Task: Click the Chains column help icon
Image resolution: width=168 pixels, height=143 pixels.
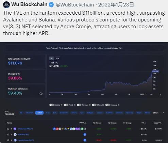Action: [x=85, y=123]
